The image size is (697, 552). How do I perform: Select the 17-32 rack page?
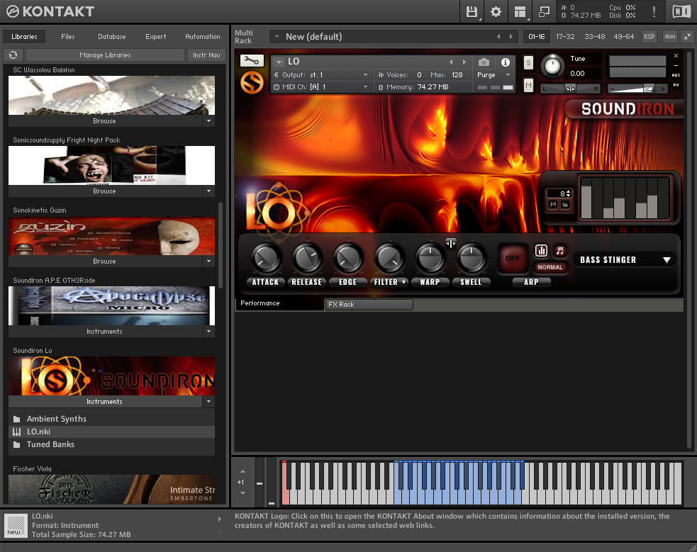pos(565,36)
